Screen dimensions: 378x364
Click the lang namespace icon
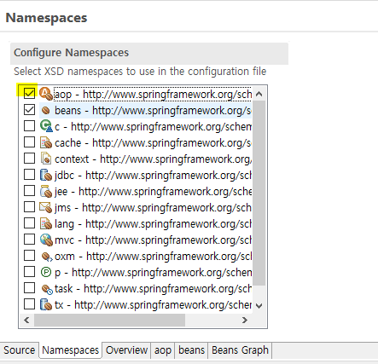[46, 223]
